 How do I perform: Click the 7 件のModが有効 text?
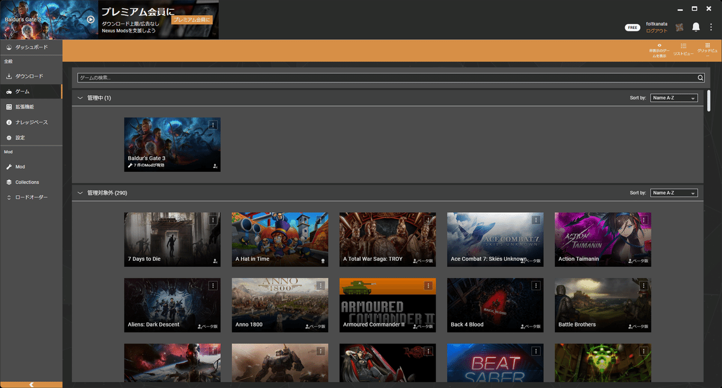point(148,165)
